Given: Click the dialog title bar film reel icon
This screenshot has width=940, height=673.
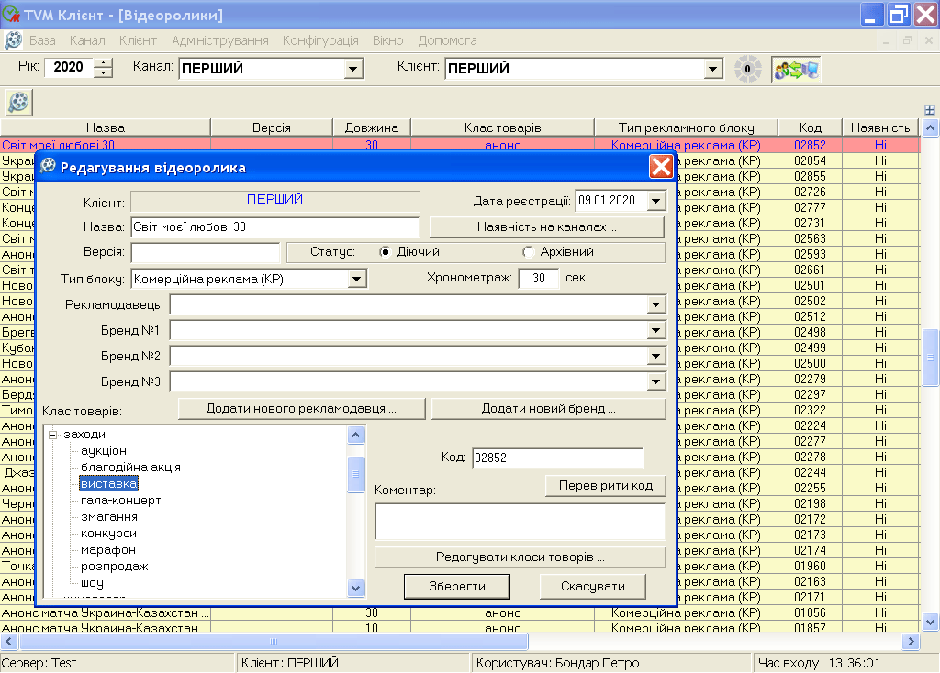Looking at the screenshot, I should point(48,167).
